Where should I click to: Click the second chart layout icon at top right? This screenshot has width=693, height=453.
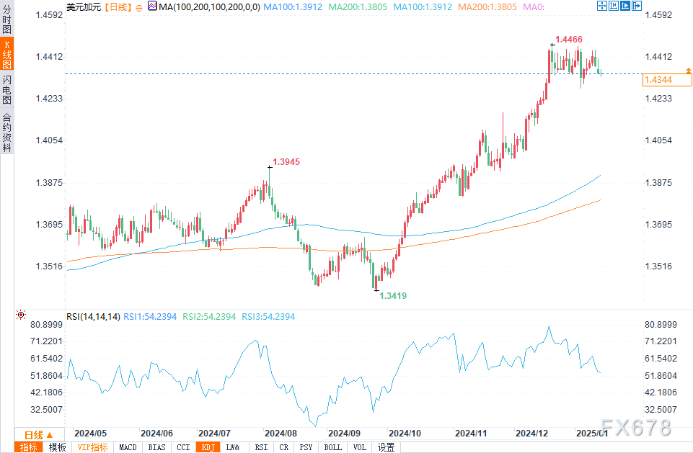[x=614, y=6]
